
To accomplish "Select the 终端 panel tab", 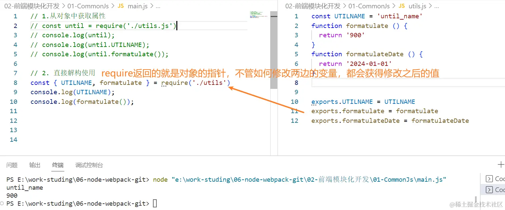I will pos(58,165).
